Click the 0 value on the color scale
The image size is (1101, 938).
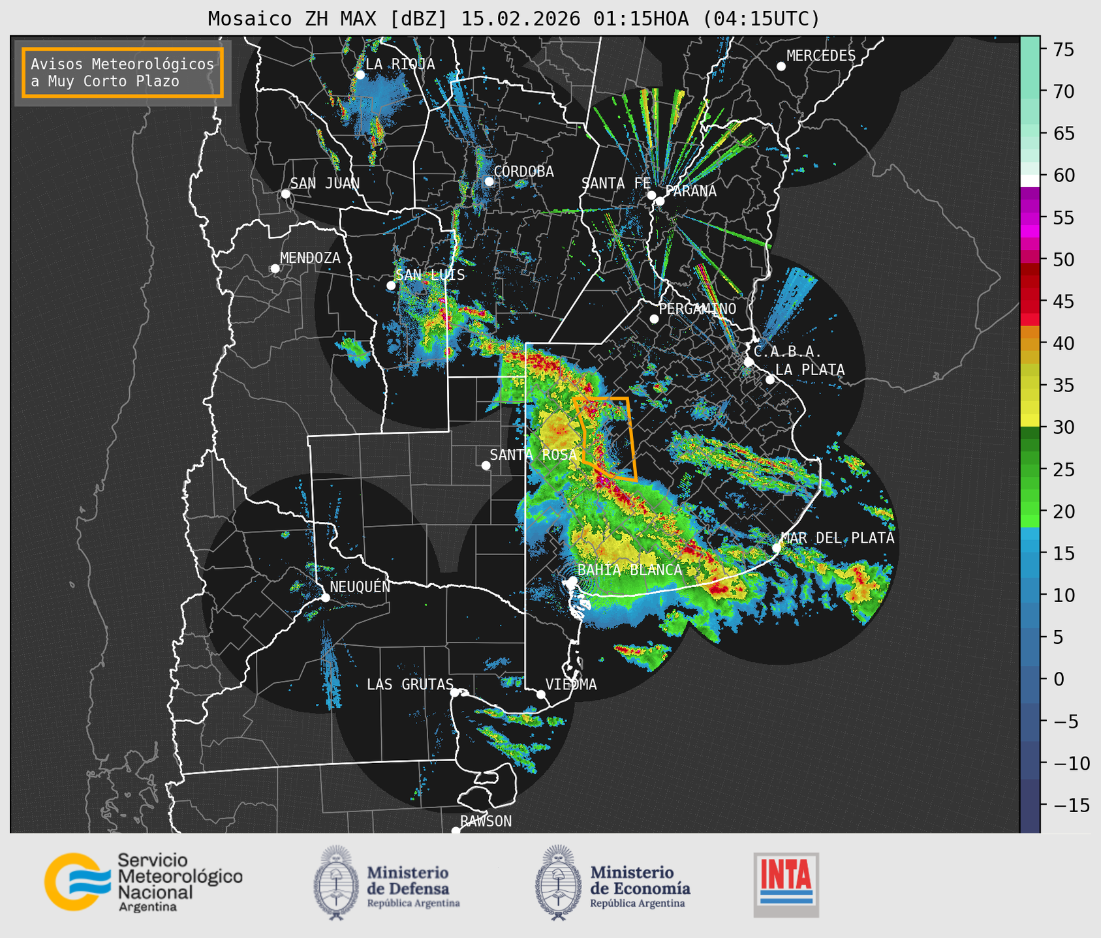click(1059, 679)
